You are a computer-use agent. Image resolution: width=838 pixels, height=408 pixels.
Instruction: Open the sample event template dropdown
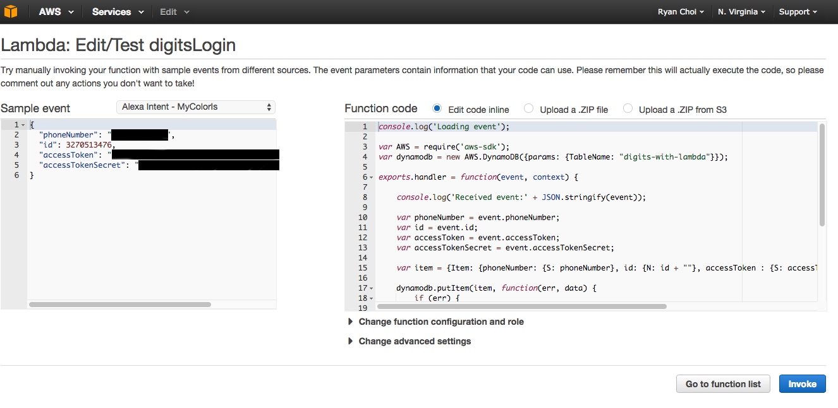pos(196,107)
